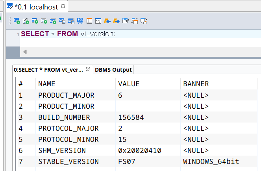Click the SQL document icon with gray background
This screenshot has height=171, width=261.
pyautogui.click(x=71, y=21)
